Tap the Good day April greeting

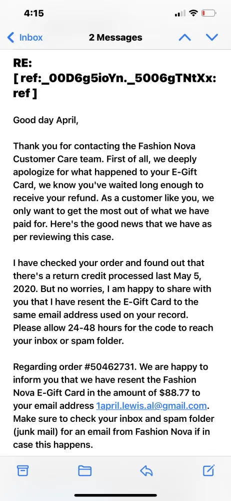tap(45, 120)
